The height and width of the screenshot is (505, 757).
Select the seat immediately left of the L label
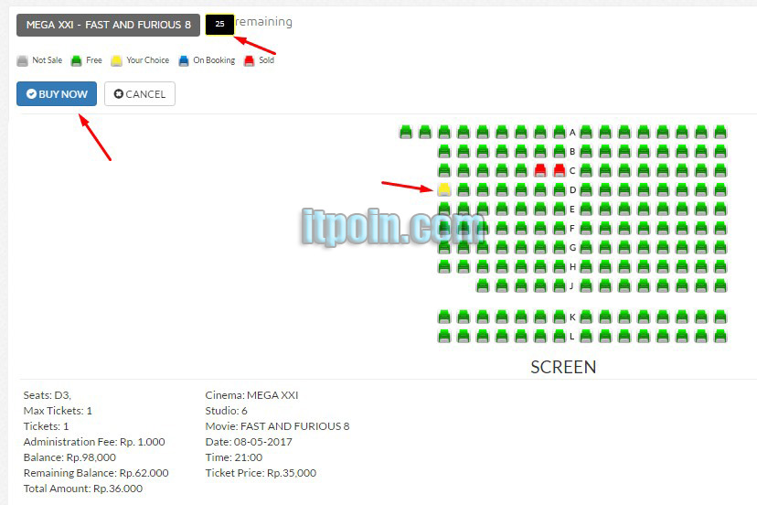[x=559, y=336]
